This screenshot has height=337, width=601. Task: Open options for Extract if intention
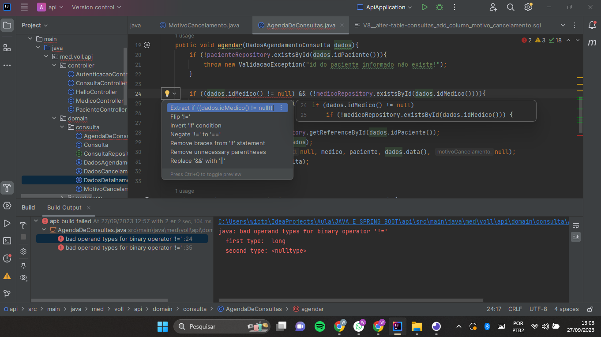point(281,108)
